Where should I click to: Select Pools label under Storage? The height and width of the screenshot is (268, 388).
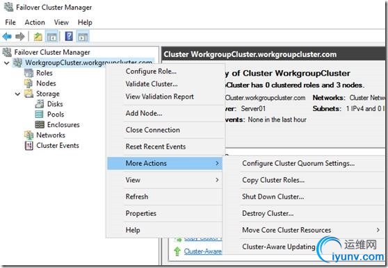tap(56, 115)
